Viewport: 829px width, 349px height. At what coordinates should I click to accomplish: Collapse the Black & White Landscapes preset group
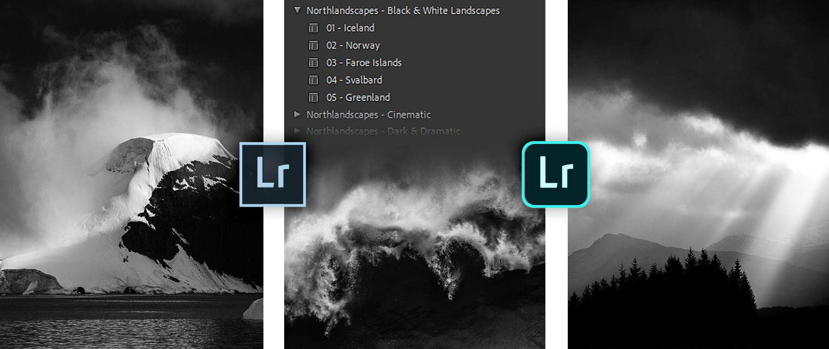[297, 10]
